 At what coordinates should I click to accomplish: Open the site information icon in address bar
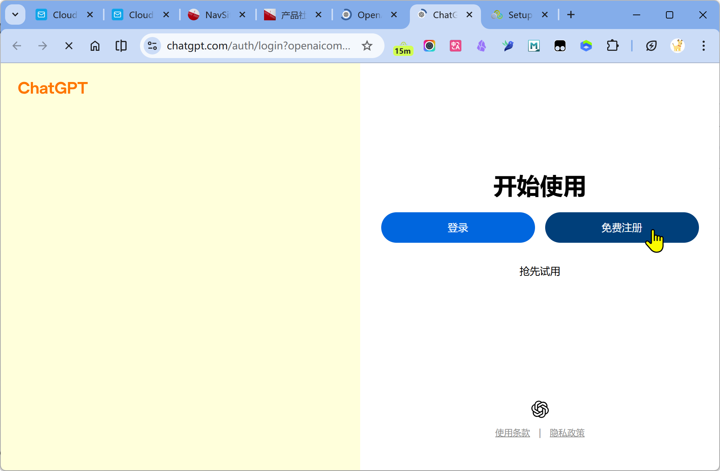[152, 46]
